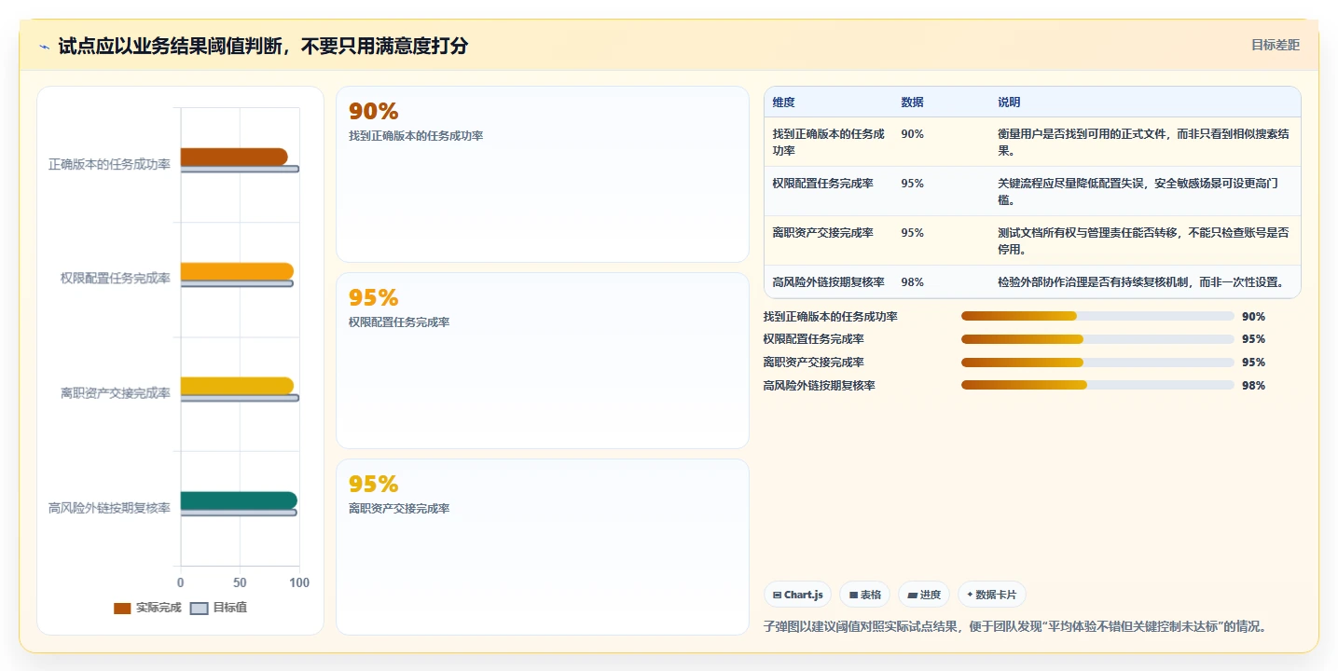Click the progress bar for 找到正确版本的任务成功率

coord(1097,316)
